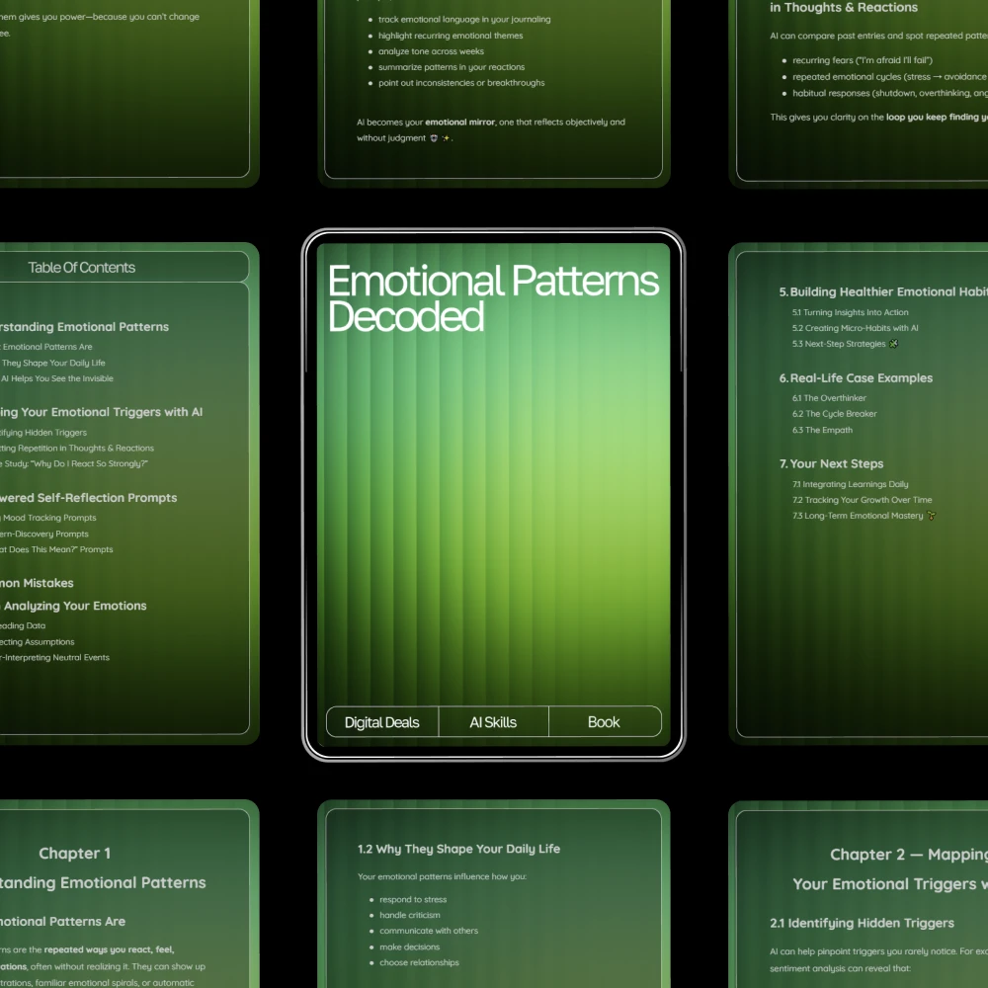Select 6.3 The Empath entry

[x=822, y=430]
